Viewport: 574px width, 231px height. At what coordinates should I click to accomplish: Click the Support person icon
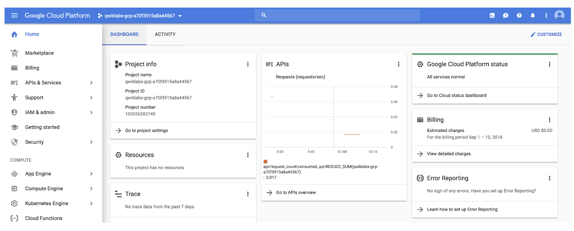click(14, 98)
